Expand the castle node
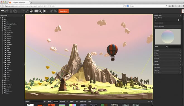The image size is (184, 106). [x=4, y=40]
